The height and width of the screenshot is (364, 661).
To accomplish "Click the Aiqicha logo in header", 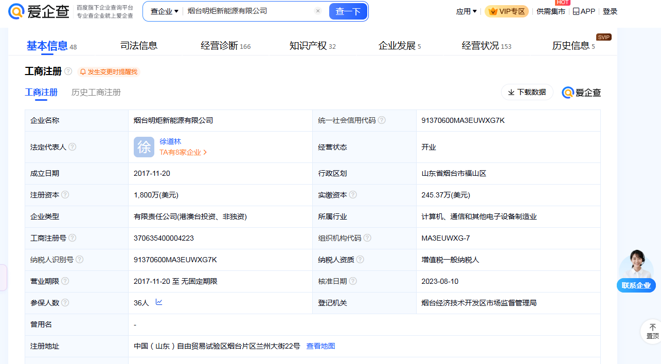I will point(39,11).
